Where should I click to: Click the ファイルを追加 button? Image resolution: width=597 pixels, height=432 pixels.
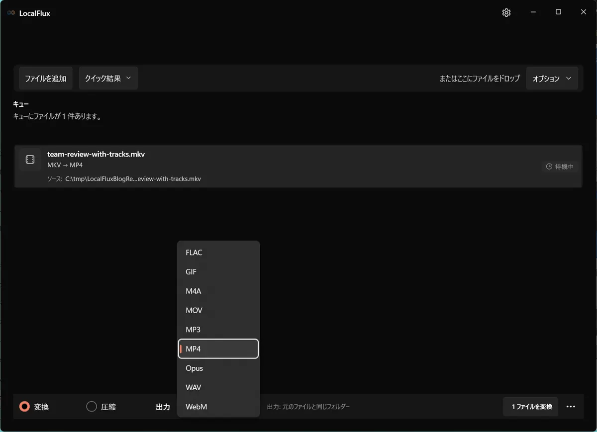coord(46,79)
